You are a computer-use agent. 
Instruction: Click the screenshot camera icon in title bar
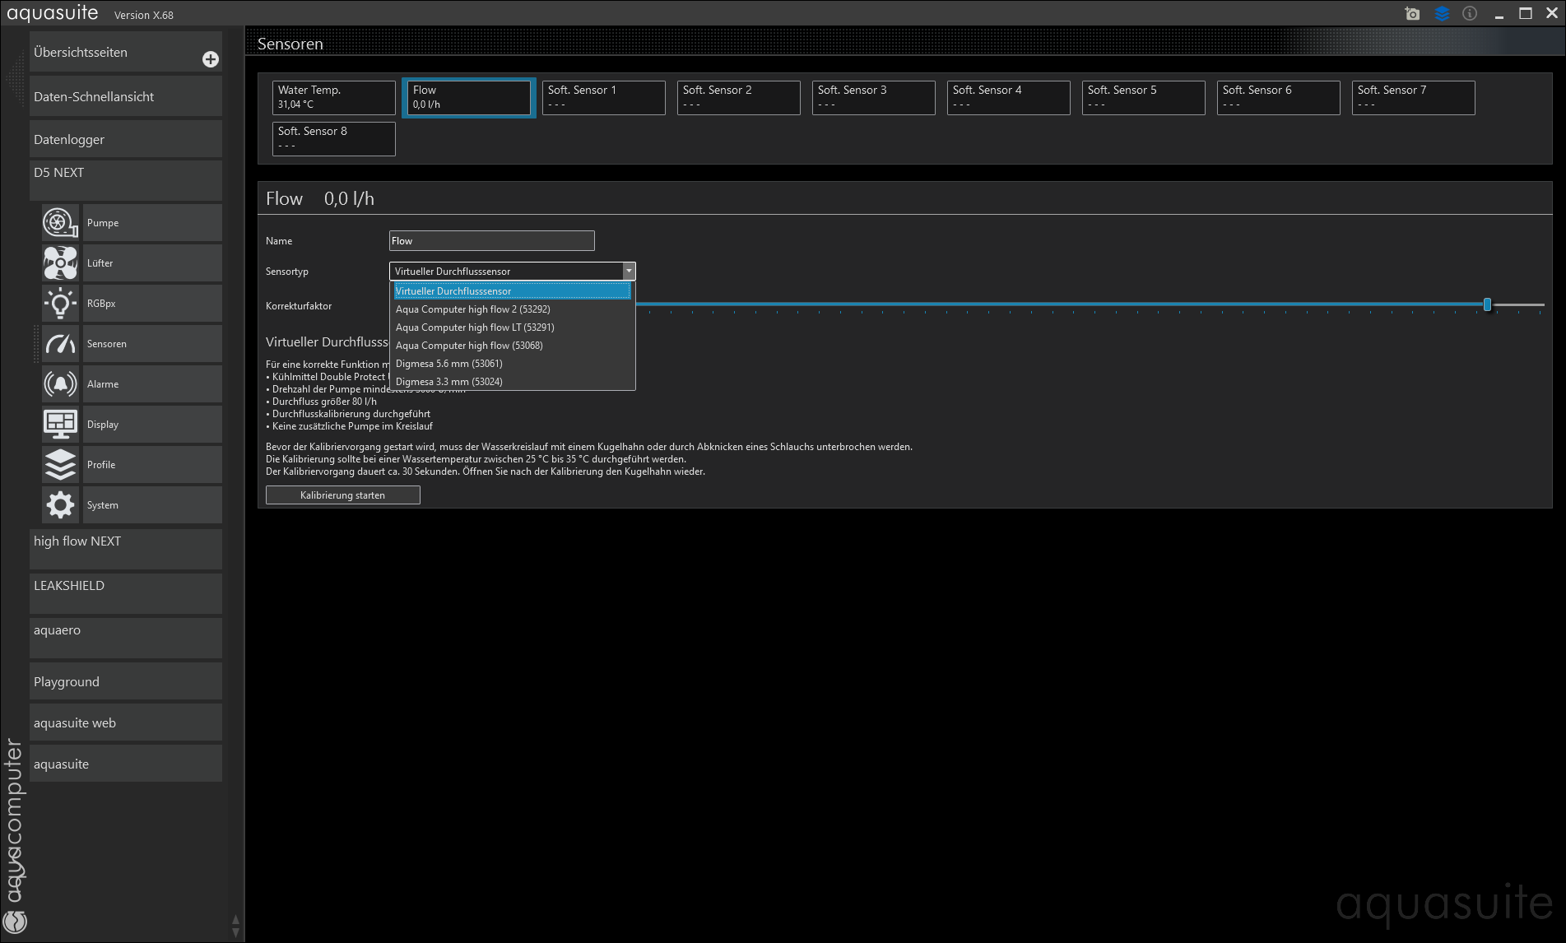tap(1412, 14)
